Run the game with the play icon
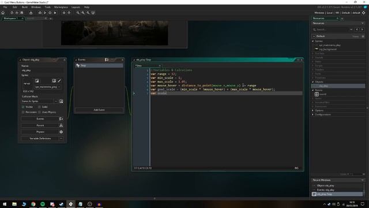Viewport: 369px width, 208px height. 45,13
